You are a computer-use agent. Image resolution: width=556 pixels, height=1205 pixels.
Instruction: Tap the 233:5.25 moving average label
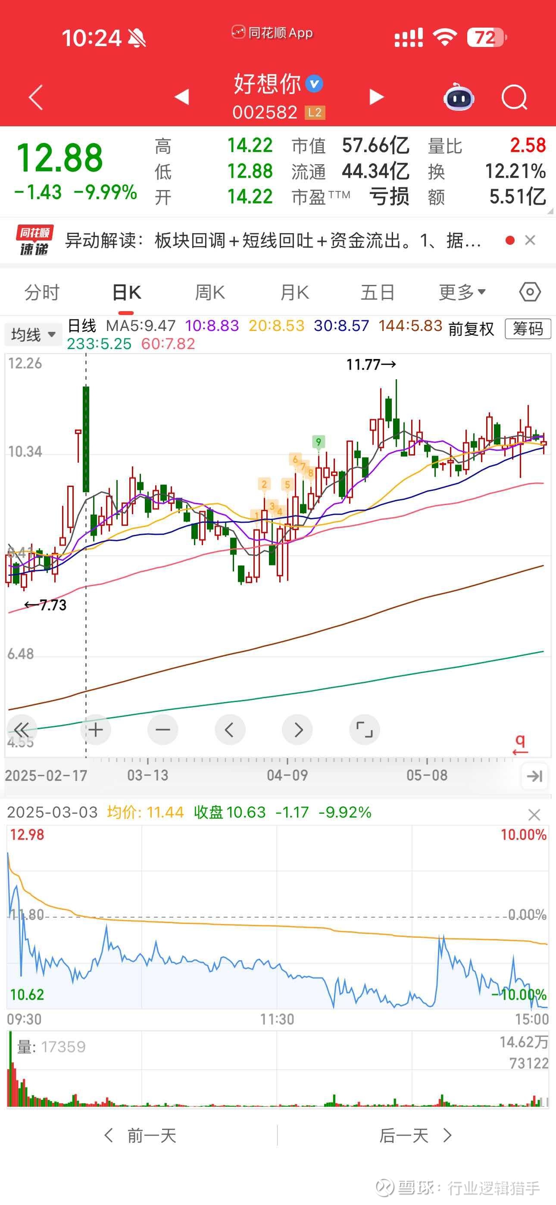click(x=99, y=344)
